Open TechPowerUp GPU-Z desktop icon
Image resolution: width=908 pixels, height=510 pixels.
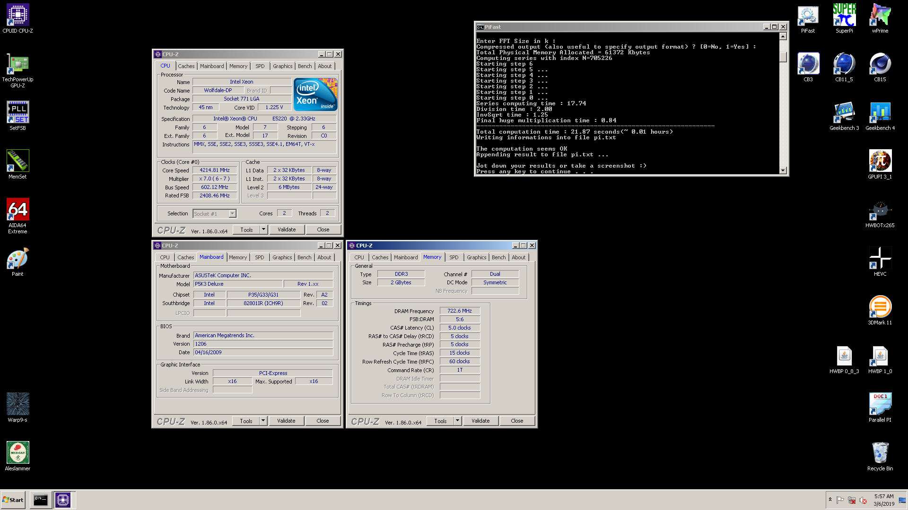click(x=17, y=70)
